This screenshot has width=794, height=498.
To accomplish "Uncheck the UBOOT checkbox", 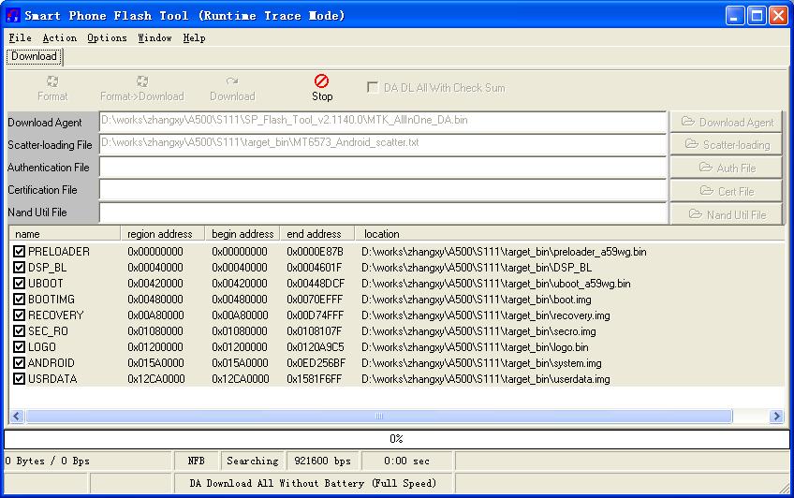I will pyautogui.click(x=20, y=284).
